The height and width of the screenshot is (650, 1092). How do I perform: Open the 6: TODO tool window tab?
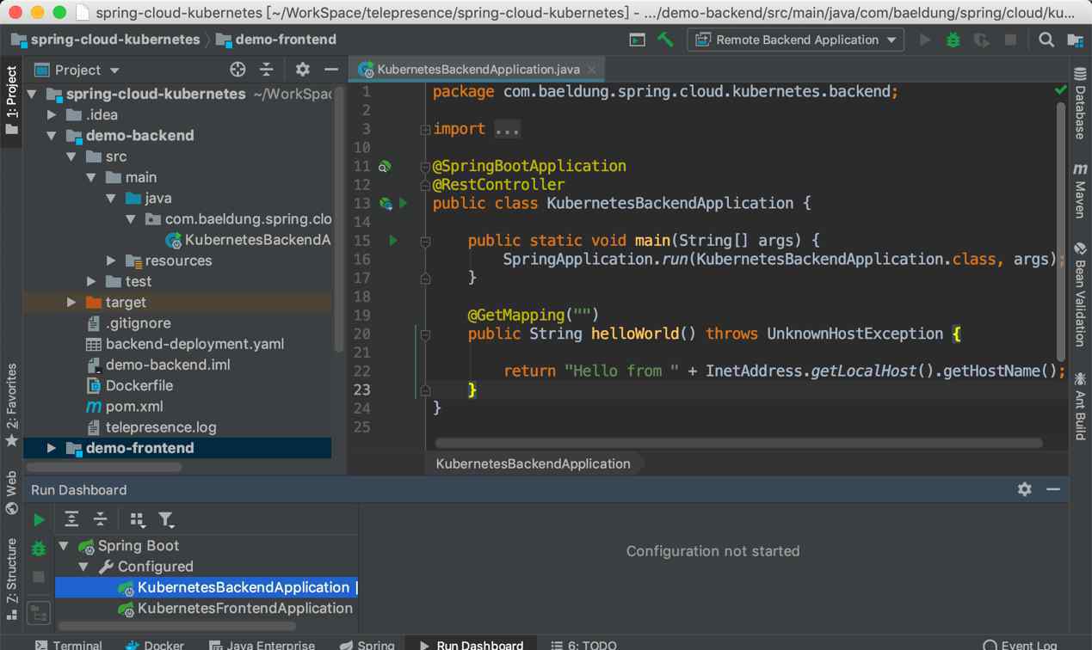(583, 644)
